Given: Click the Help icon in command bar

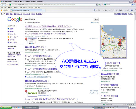Looking at the screenshot, I should [x=132, y=10].
